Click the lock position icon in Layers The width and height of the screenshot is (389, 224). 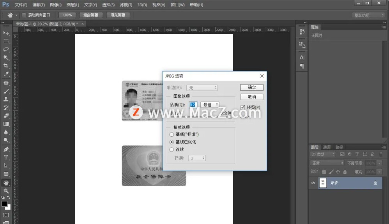pyautogui.click(x=338, y=172)
